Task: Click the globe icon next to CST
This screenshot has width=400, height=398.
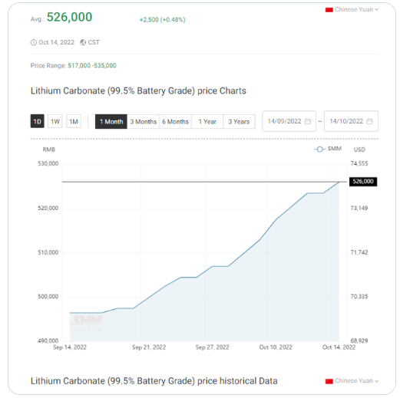Action: [83, 42]
